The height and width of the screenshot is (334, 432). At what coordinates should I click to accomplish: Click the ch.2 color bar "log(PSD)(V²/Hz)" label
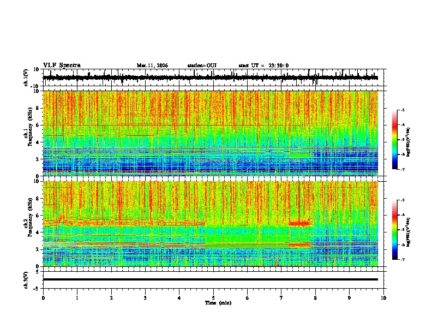coord(409,232)
